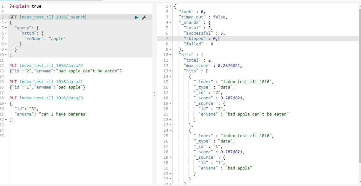Collapse response root fold arrow on line 1

(170, 6)
